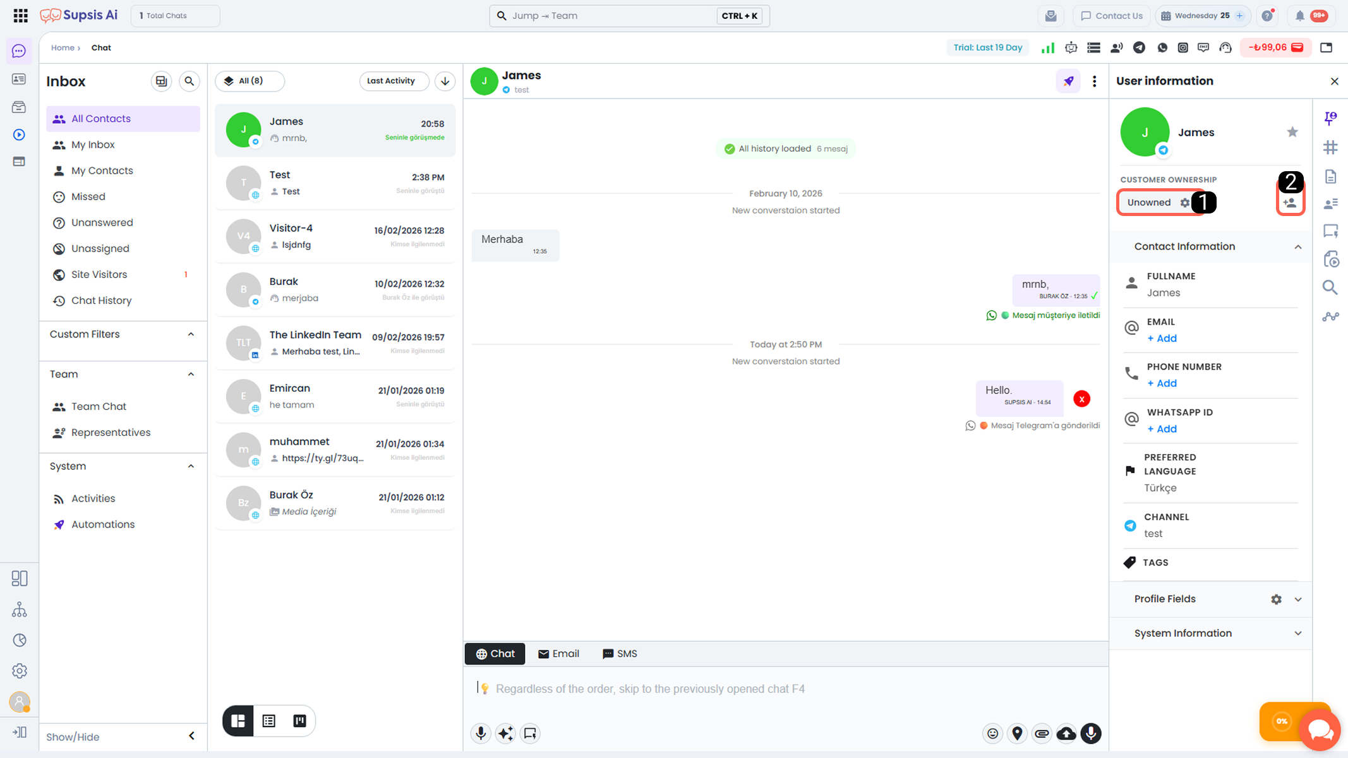The image size is (1348, 758).
Task: Close the User information panel
Action: click(x=1334, y=81)
